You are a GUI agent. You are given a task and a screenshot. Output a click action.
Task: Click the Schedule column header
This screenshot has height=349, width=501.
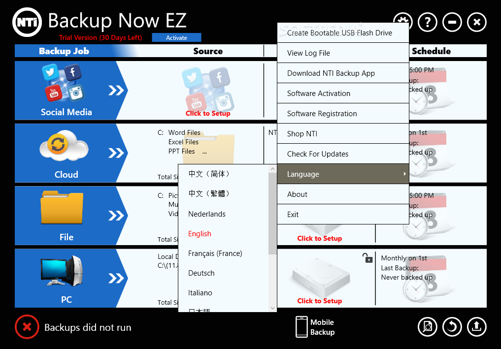pos(431,51)
